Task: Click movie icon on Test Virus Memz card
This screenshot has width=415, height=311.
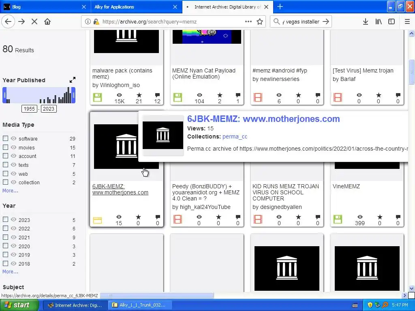Action: tap(338, 97)
